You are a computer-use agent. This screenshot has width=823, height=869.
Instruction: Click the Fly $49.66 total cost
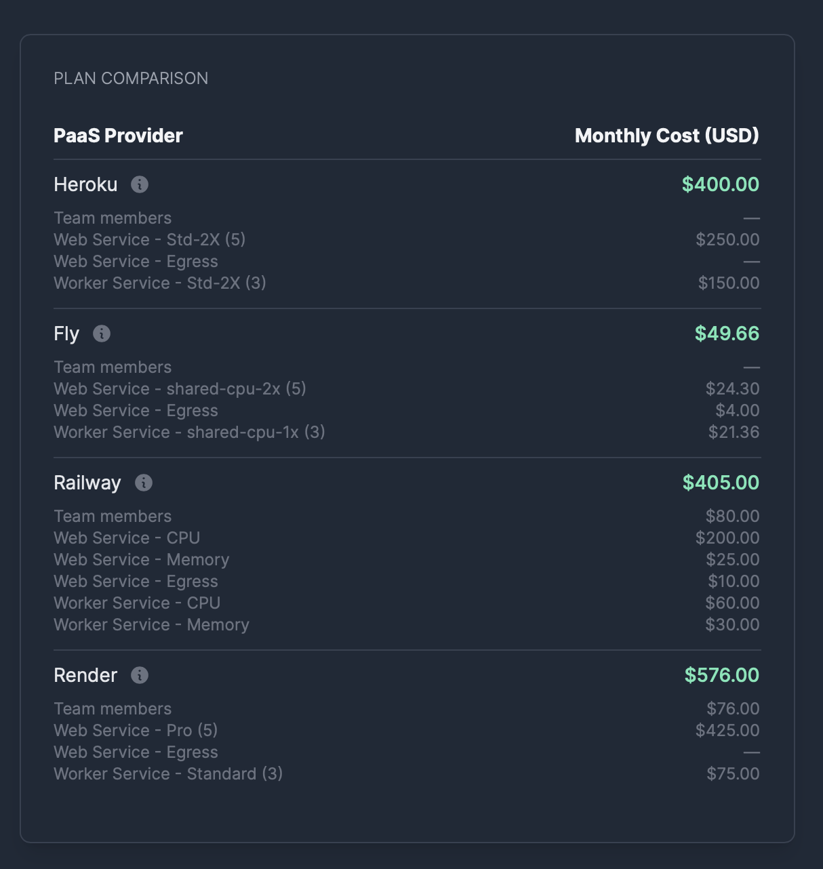727,334
